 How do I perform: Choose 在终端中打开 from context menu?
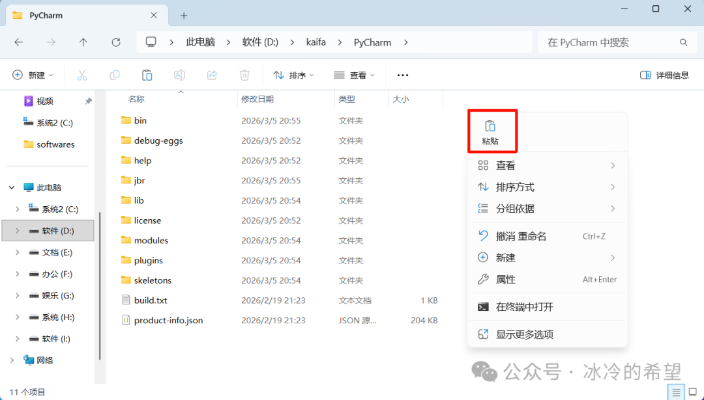tap(524, 307)
